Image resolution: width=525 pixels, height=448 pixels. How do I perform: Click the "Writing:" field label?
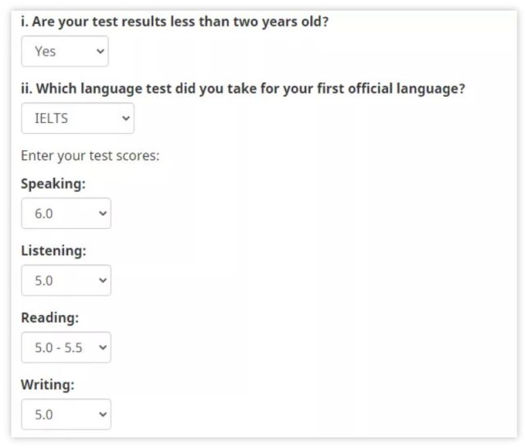pyautogui.click(x=48, y=384)
